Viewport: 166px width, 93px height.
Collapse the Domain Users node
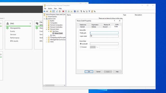[x=46, y=29]
